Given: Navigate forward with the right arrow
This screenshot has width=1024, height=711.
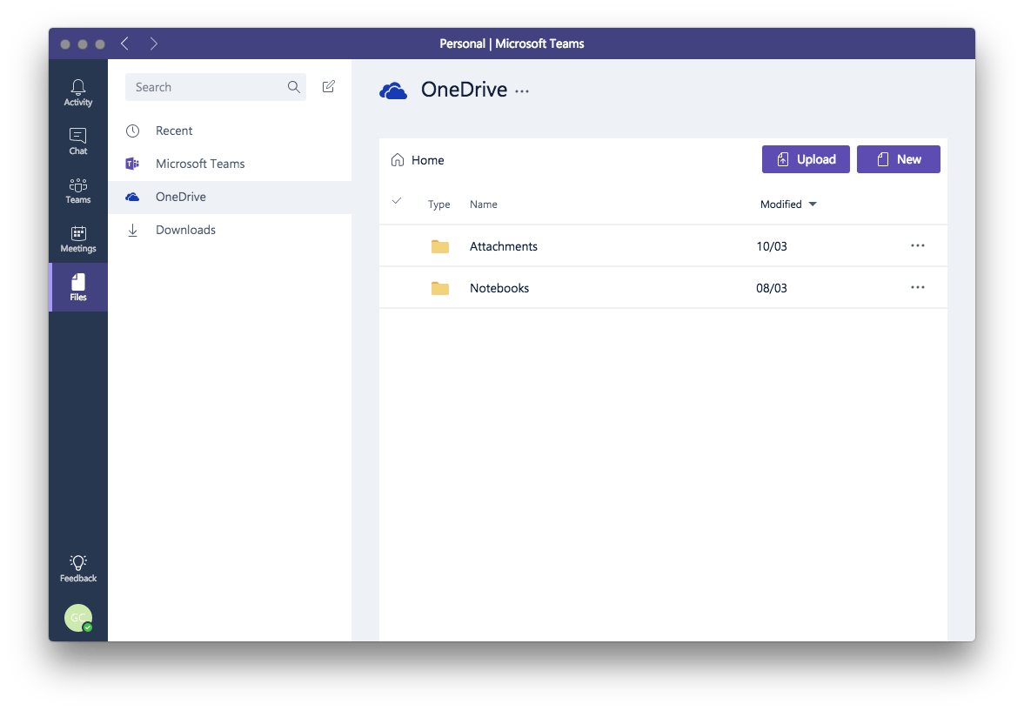Looking at the screenshot, I should pyautogui.click(x=153, y=44).
